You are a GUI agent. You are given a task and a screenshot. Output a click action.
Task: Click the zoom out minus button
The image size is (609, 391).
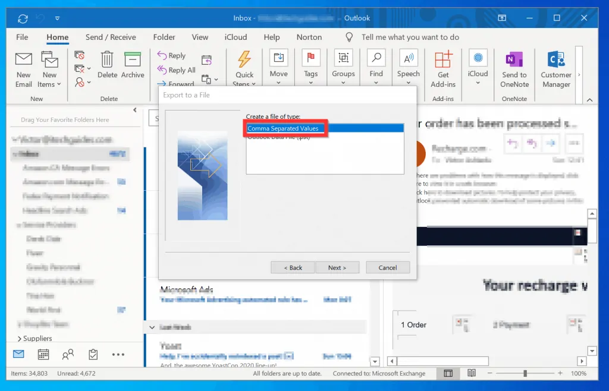pyautogui.click(x=490, y=373)
